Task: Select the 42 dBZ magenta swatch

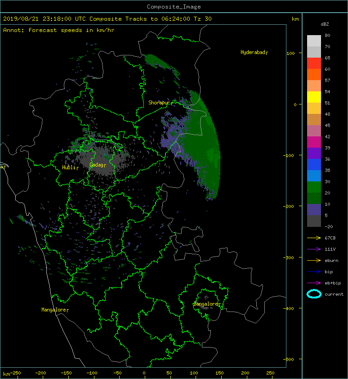Action: [x=314, y=142]
